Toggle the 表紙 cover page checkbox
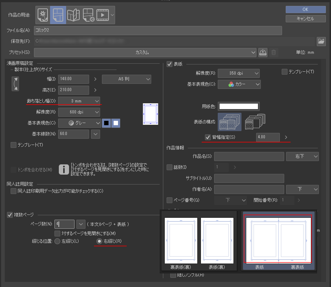The width and height of the screenshot is (331, 287). [x=170, y=64]
